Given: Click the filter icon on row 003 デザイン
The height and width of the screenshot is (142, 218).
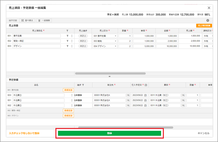Looking at the screenshot, I should [67, 46].
